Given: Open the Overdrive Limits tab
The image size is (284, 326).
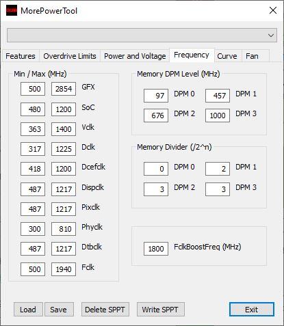Looking at the screenshot, I should pyautogui.click(x=70, y=56).
